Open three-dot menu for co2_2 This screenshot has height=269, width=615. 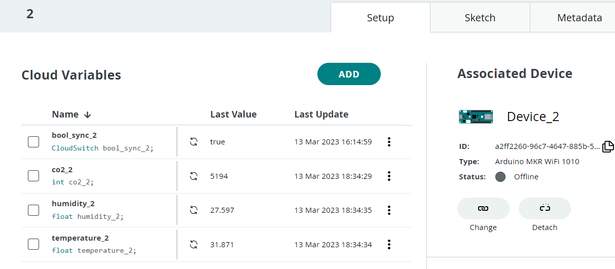pos(389,176)
